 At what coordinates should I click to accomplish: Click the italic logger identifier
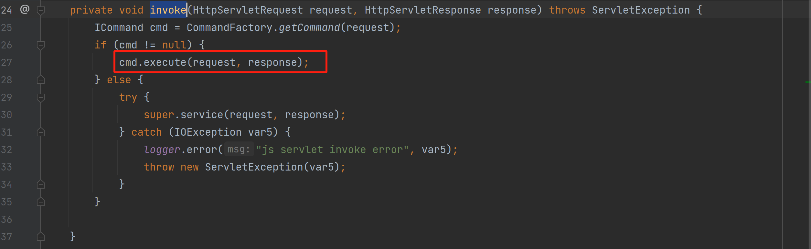[162, 150]
